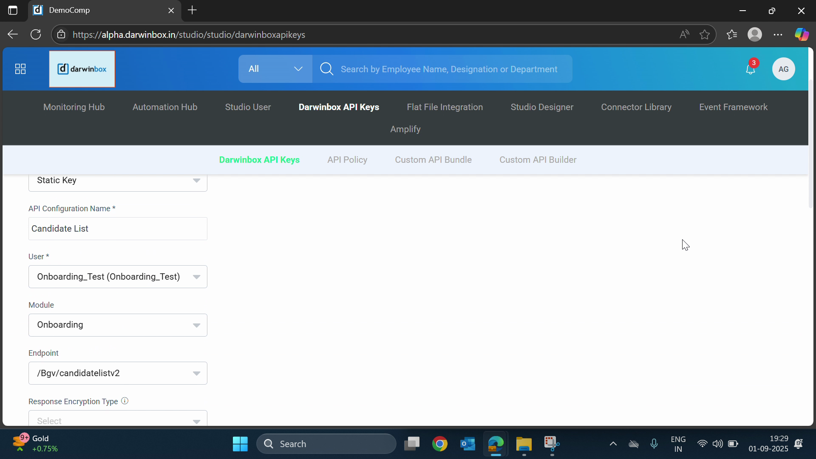
Task: Open the app grid menu icon
Action: tap(20, 69)
